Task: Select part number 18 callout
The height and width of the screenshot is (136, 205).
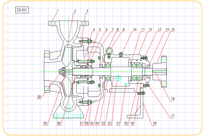Action: pos(154,123)
